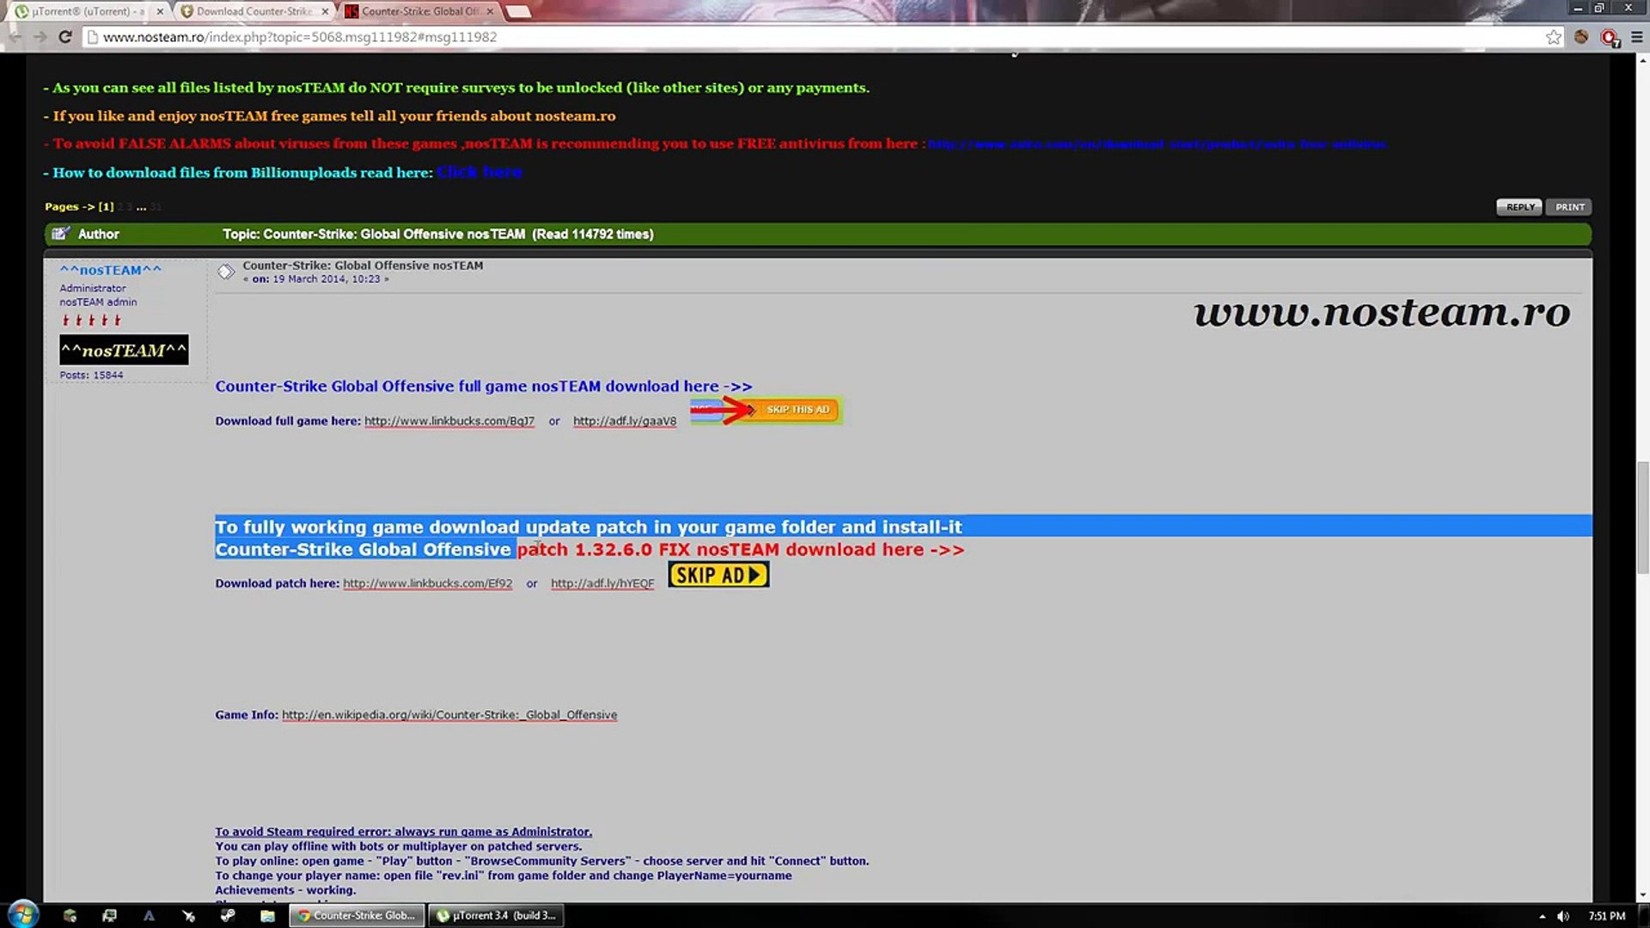
Task: Open the volume speaker tray icon
Action: 1562,917
